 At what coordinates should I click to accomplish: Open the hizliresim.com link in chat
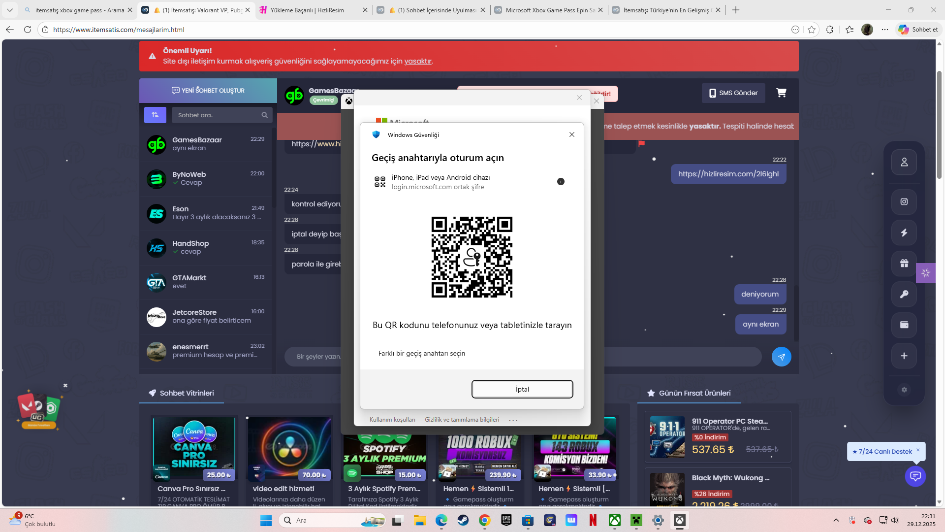coord(728,174)
